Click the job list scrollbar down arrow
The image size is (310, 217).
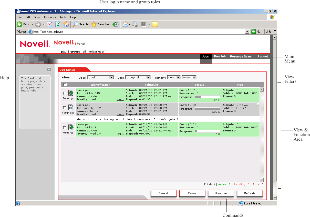(x=262, y=180)
